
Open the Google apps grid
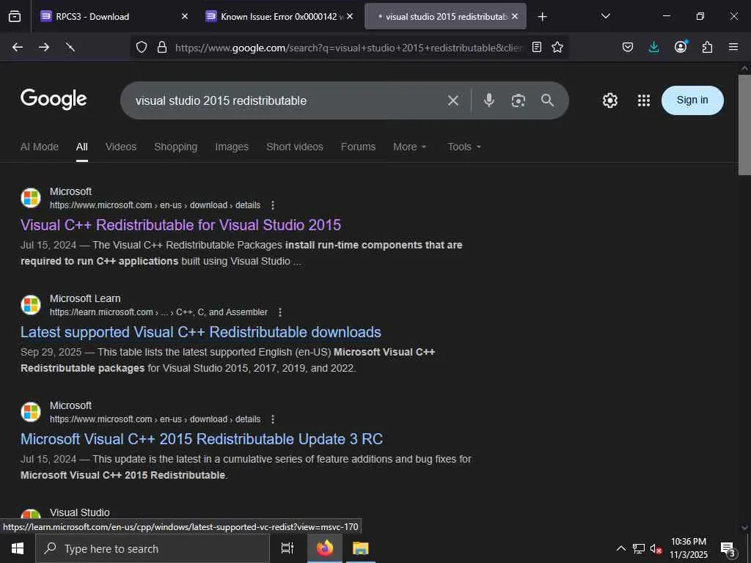tap(644, 100)
